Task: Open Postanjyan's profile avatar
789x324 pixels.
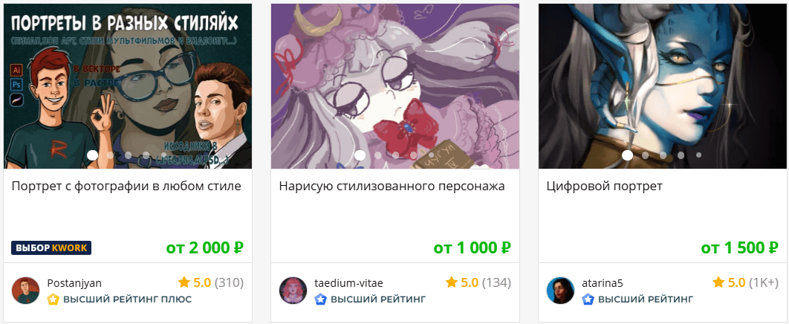Action: 25,291
